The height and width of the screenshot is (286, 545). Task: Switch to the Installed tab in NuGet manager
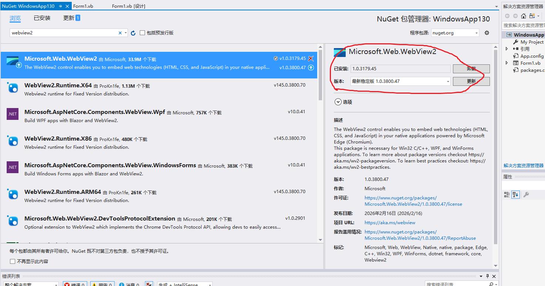(x=42, y=18)
